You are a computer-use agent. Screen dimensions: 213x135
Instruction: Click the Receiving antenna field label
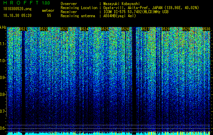point(78,16)
